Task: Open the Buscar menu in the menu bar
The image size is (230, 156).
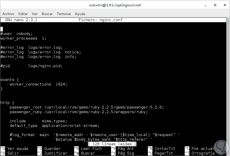Action: (47, 14)
